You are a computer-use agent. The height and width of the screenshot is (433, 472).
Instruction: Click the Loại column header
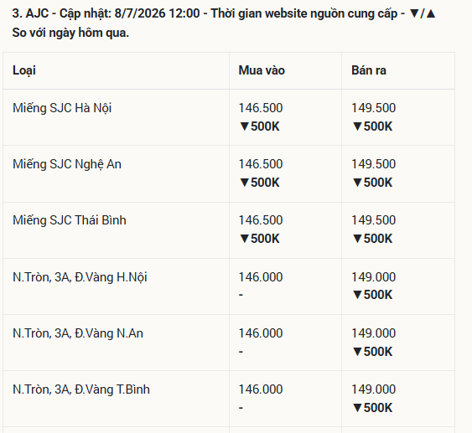(x=24, y=70)
